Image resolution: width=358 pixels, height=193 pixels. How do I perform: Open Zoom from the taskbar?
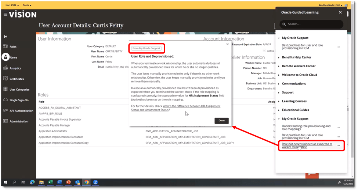click(95, 182)
